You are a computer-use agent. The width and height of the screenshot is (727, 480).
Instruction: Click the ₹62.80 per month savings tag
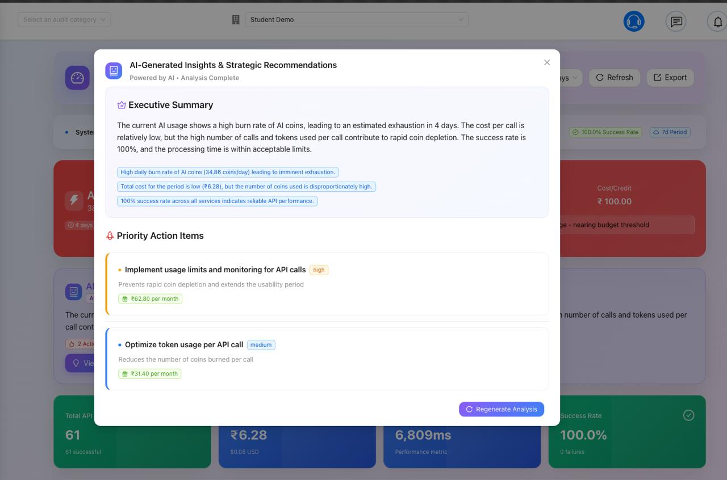[150, 299]
